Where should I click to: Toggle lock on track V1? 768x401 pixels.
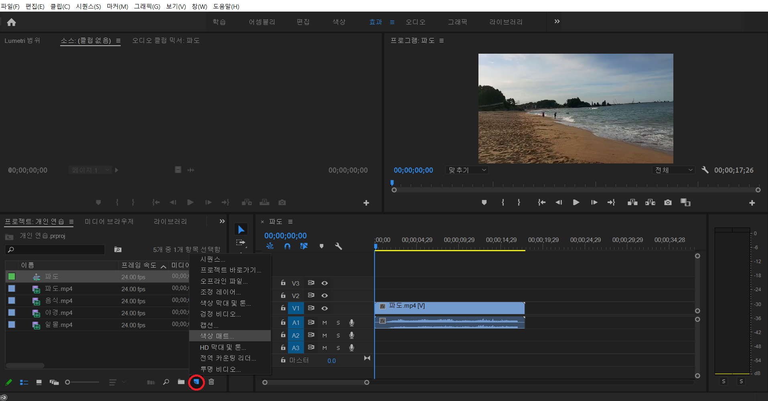point(283,308)
